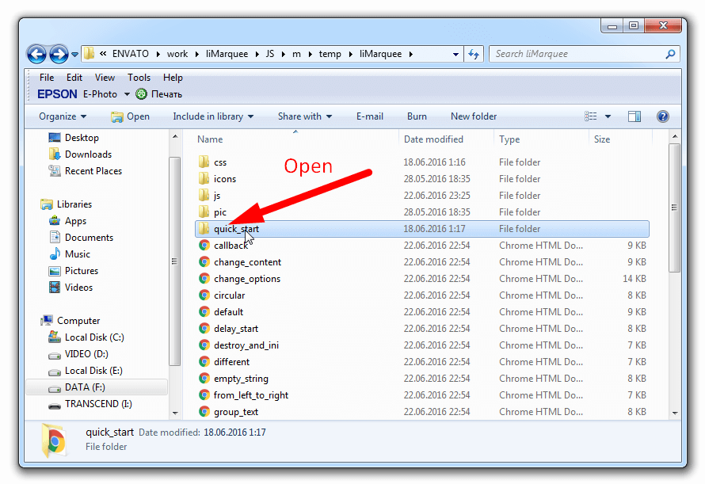This screenshot has height=484, width=705.
Task: Select the js folder icon
Action: point(204,195)
